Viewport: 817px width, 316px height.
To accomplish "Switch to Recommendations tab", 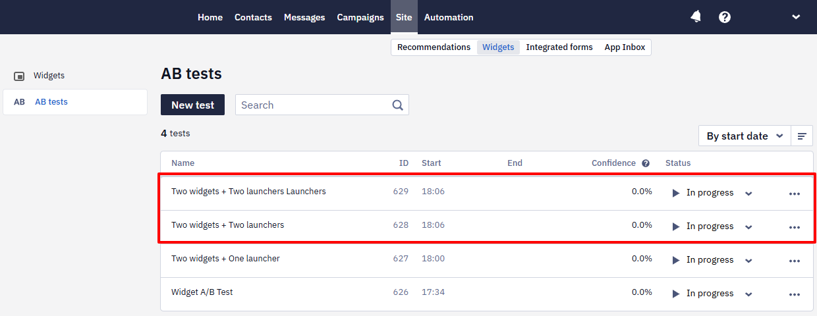I will click(x=434, y=47).
